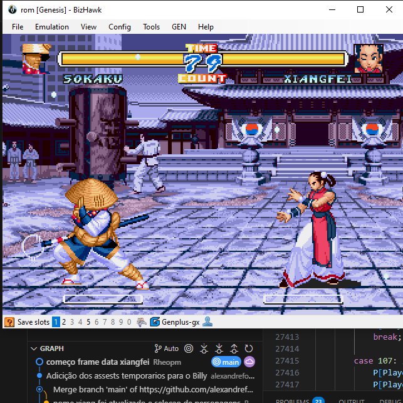403x403 pixels.
Task: Click Sokaku's yellow health bar
Action: coord(123,59)
